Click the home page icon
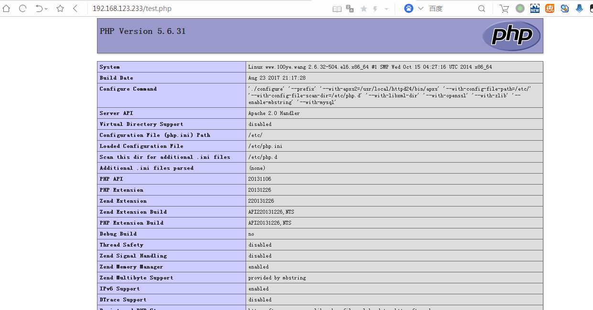 pos(6,9)
